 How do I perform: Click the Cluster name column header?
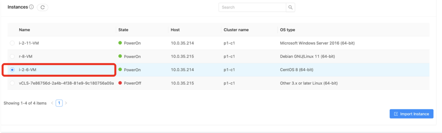click(x=236, y=30)
